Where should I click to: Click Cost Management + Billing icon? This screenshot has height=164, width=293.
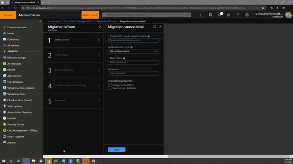click(5, 130)
